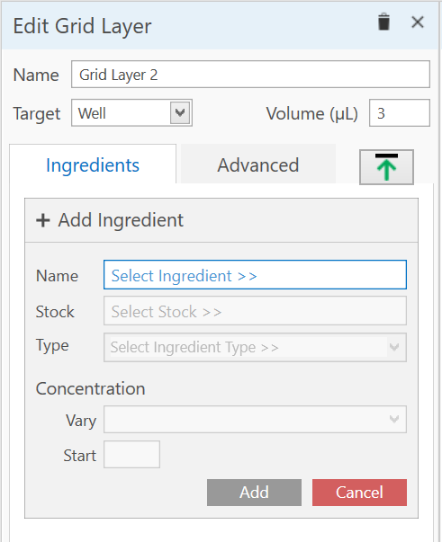Cancel adding the ingredient
442x542 pixels.
pyautogui.click(x=359, y=493)
